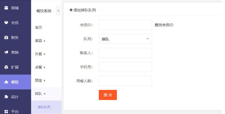Click the 扩展 cube icon
The height and width of the screenshot is (114, 225).
[x=6, y=67]
